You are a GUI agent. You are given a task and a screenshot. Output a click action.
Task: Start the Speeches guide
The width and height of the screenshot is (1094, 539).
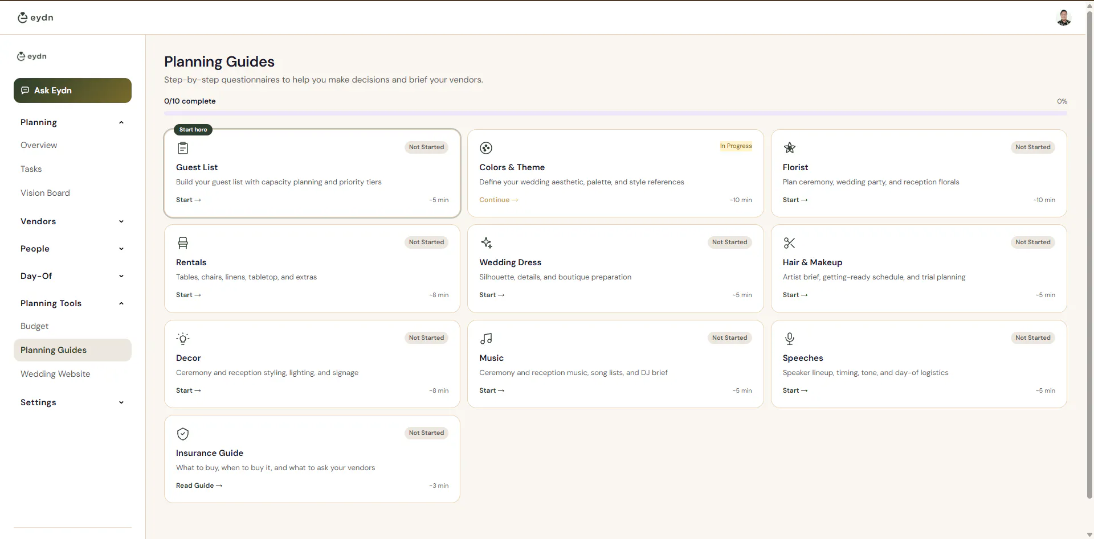[x=795, y=390]
